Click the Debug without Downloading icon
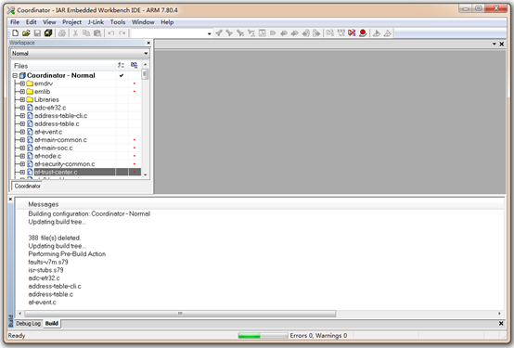 (x=388, y=33)
